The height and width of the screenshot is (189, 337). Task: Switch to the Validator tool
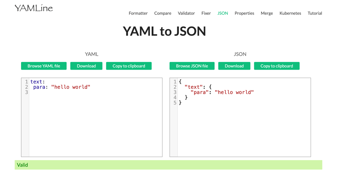click(x=186, y=13)
